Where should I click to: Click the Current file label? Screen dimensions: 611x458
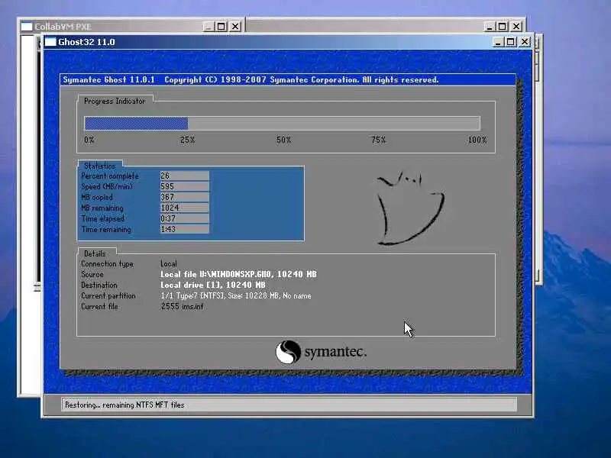tap(99, 307)
